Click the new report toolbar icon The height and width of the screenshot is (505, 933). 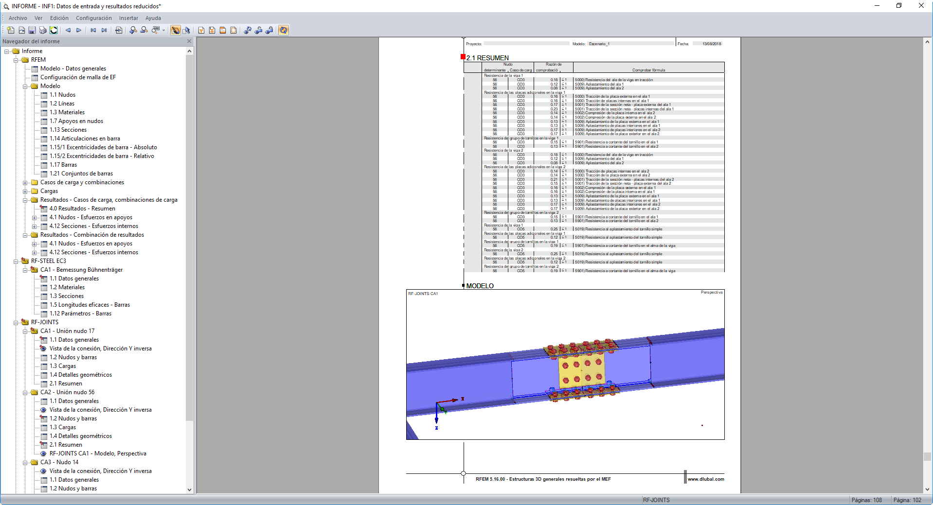[11, 30]
